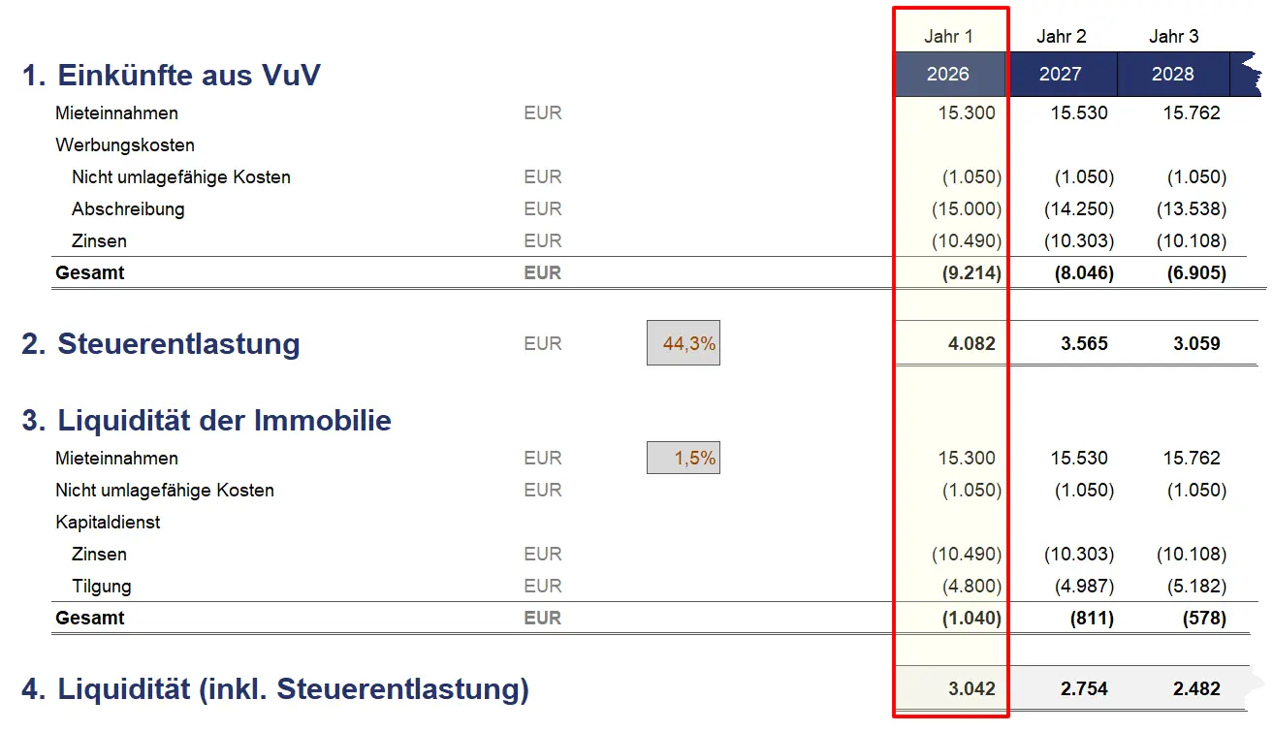
Task: Click the 2028 final liquidity value 2.482
Action: coord(1196,689)
